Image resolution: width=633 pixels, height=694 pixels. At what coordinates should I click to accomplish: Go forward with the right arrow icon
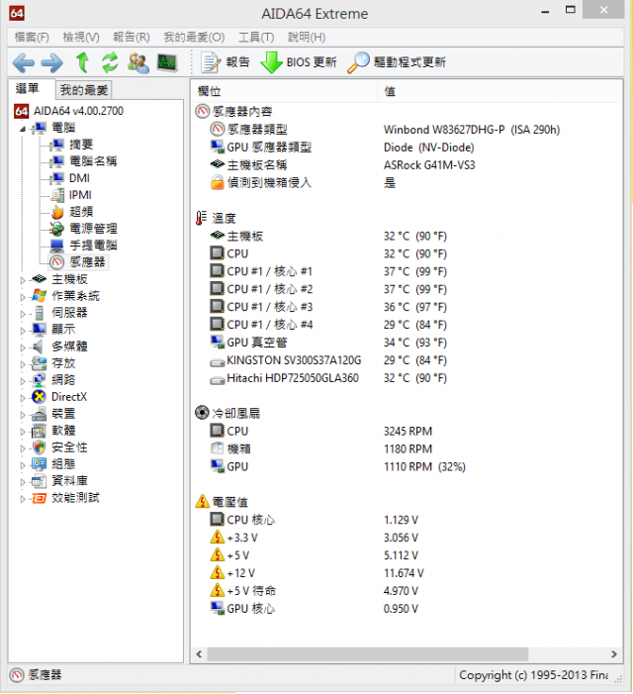point(52,62)
